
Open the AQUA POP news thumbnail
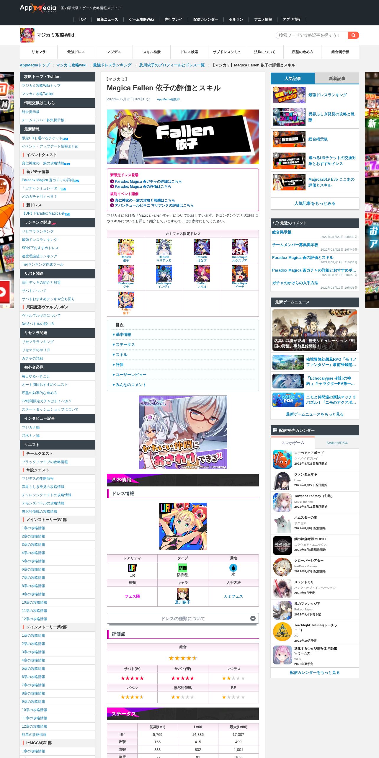[x=288, y=400]
